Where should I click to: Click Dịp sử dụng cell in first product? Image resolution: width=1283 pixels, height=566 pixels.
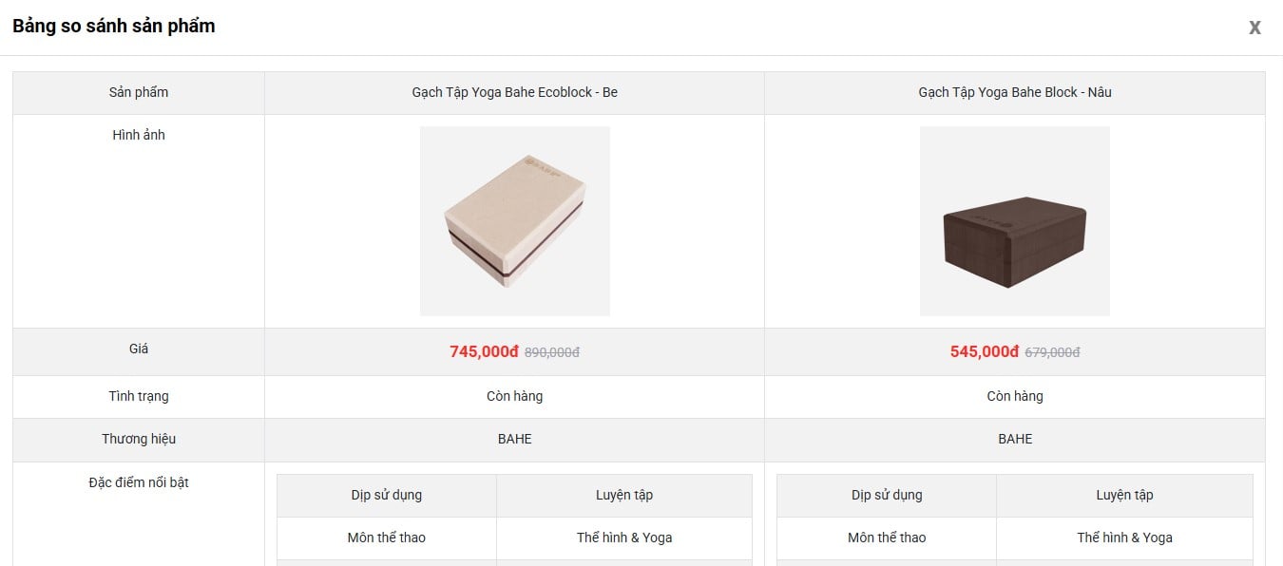[387, 495]
